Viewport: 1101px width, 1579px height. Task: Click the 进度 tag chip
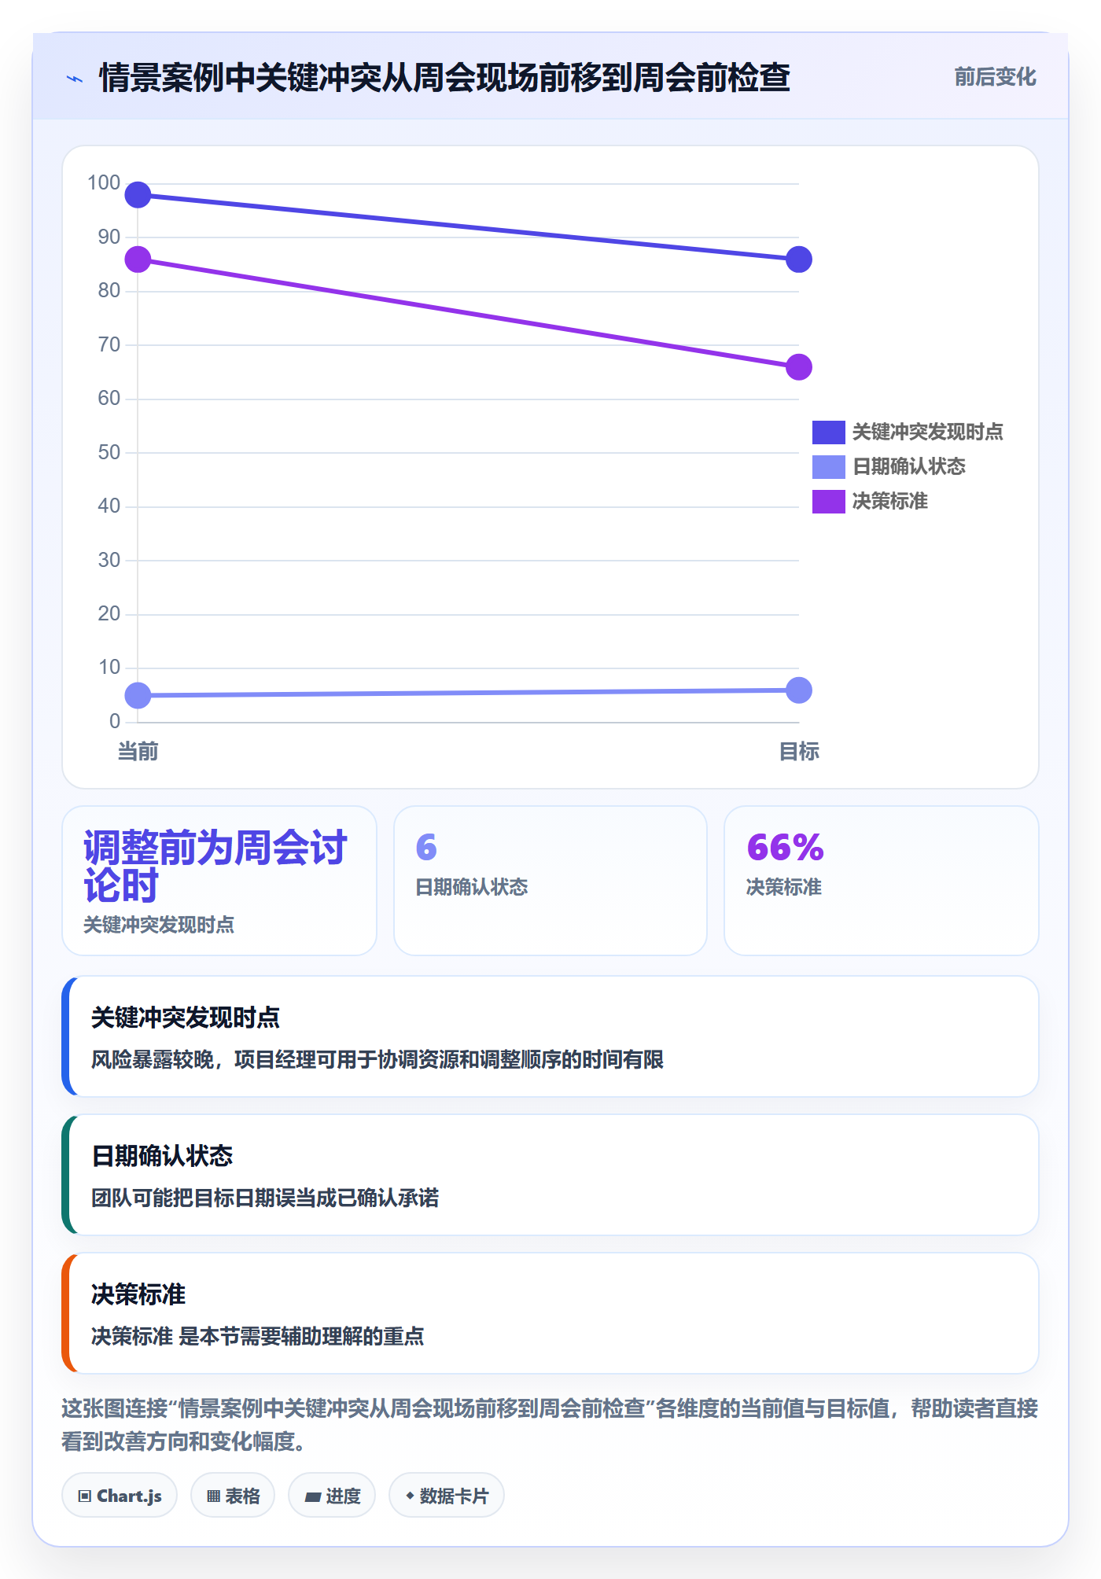(332, 1496)
